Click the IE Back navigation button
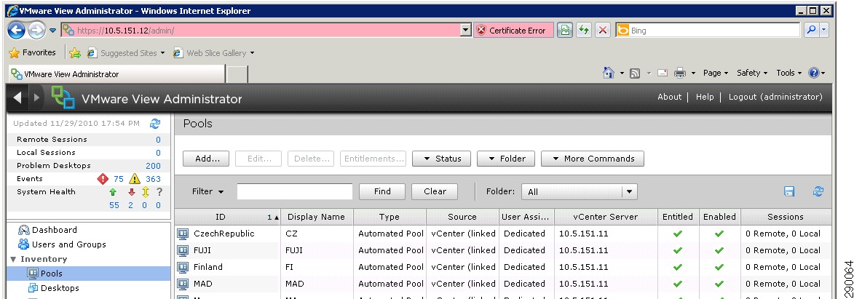 coord(17,30)
